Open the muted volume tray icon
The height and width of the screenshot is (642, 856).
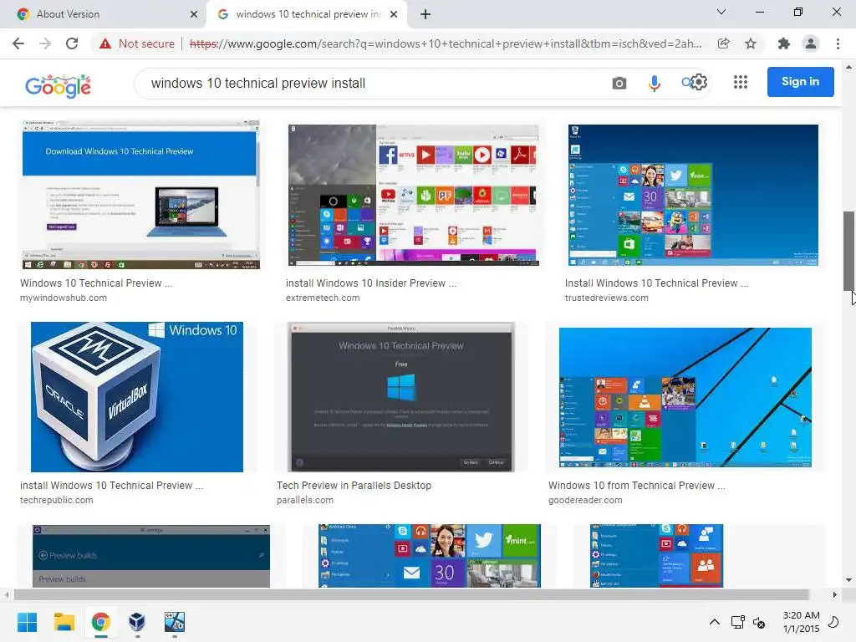tap(759, 622)
